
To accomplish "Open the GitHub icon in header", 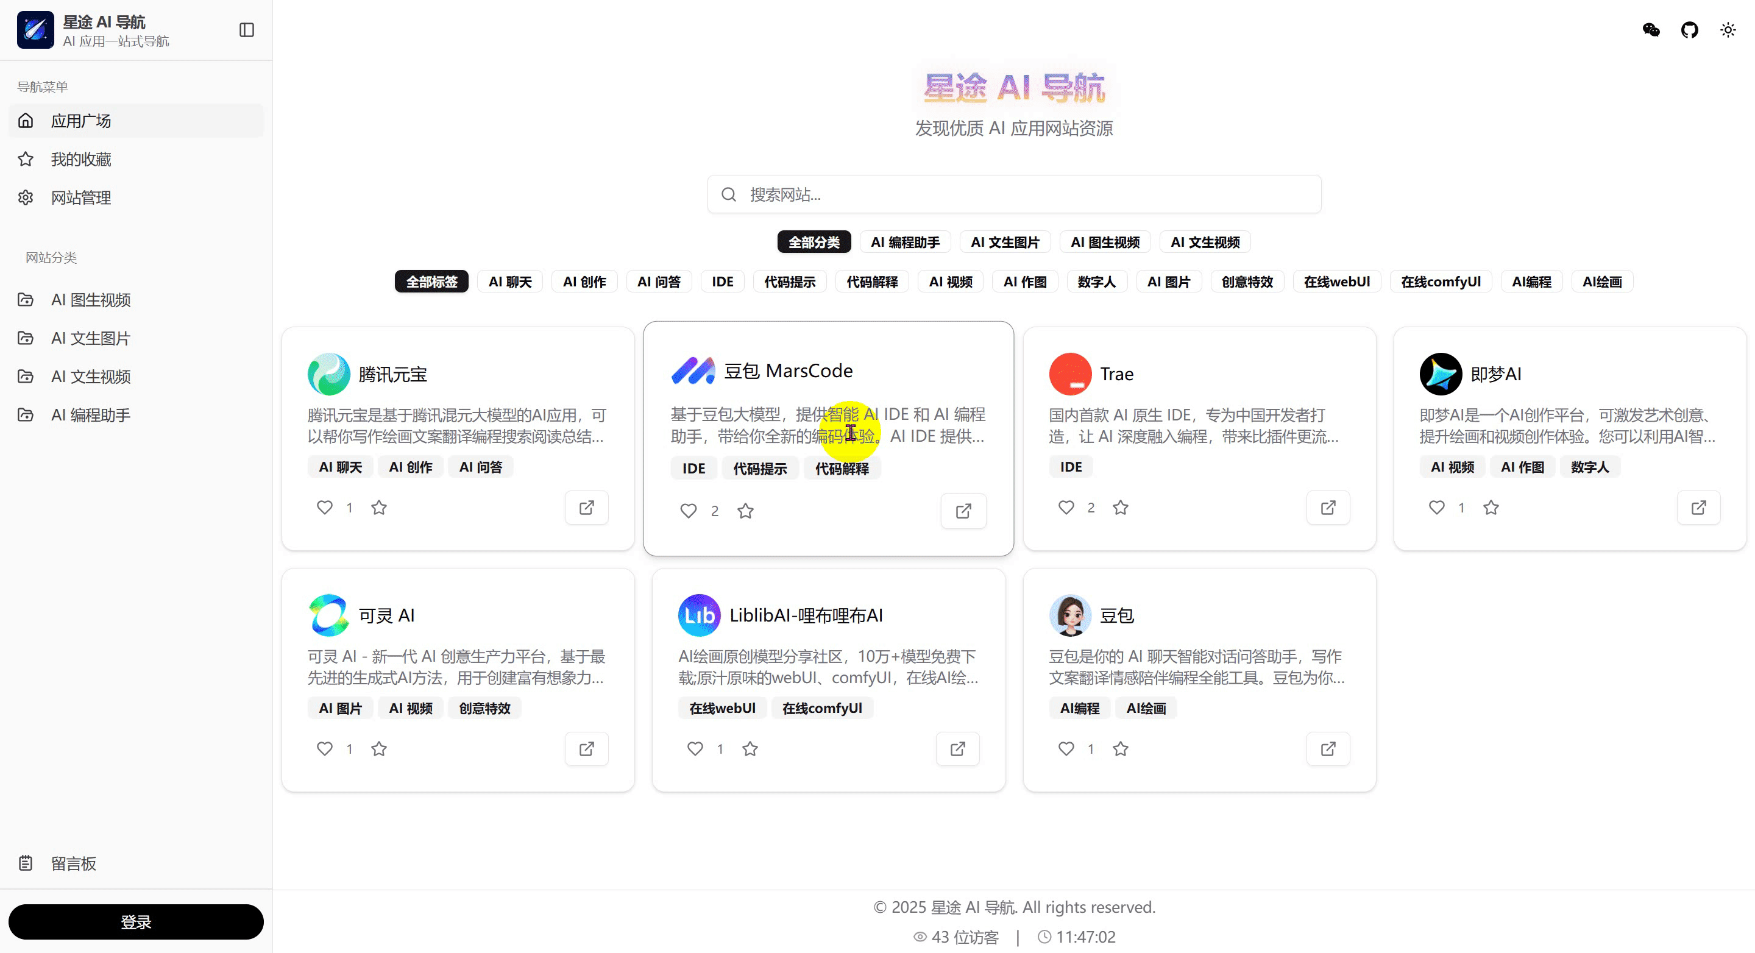I will (1690, 30).
